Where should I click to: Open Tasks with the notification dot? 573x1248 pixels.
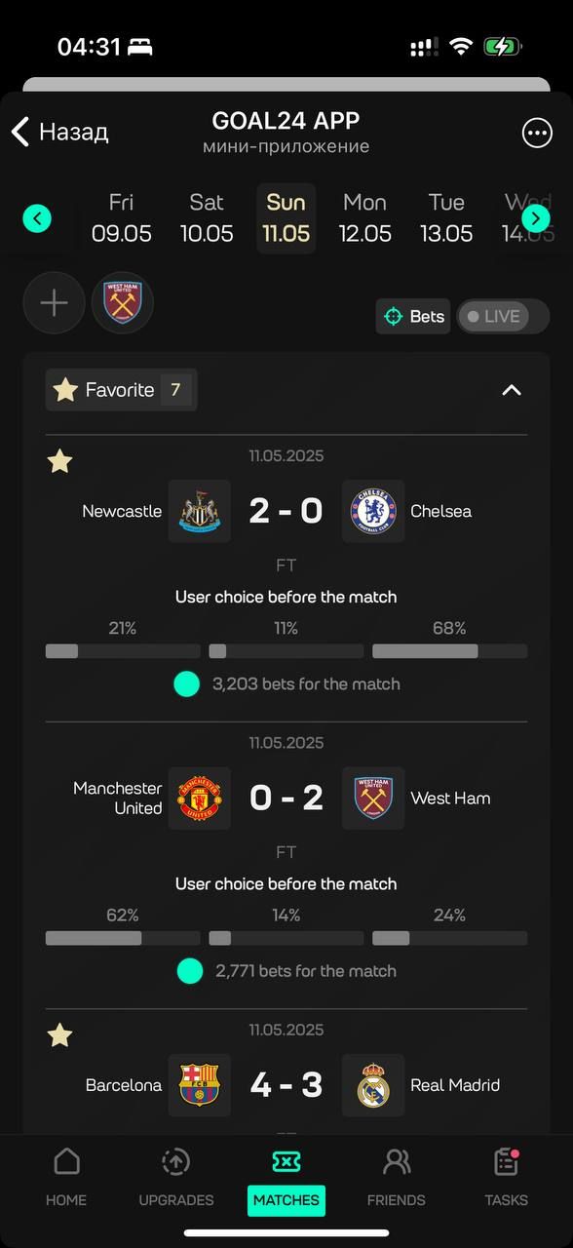click(x=507, y=1177)
